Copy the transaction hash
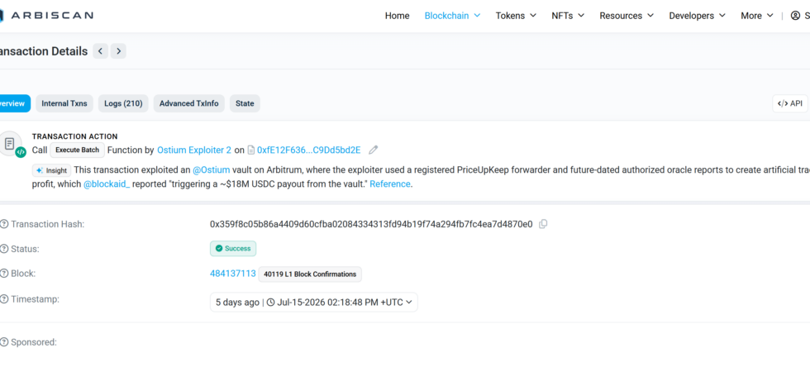This screenshot has width=810, height=372. [x=543, y=224]
